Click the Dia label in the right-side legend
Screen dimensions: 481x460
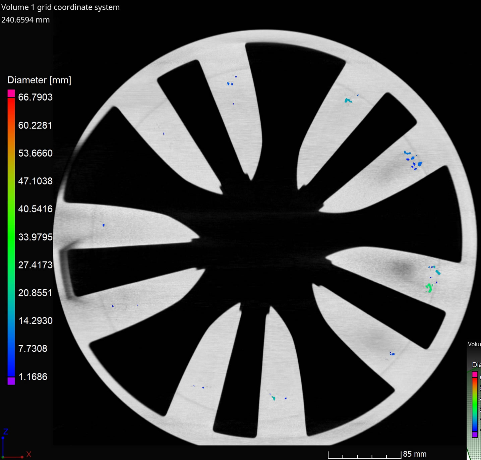coord(476,364)
